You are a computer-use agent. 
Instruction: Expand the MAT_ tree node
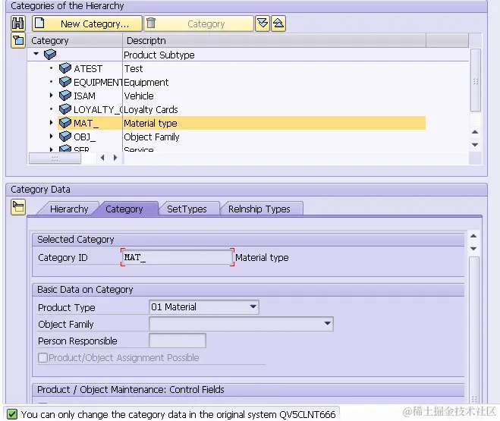click(51, 122)
